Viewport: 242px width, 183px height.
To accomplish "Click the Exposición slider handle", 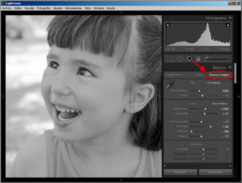I will pyautogui.click(x=205, y=109).
